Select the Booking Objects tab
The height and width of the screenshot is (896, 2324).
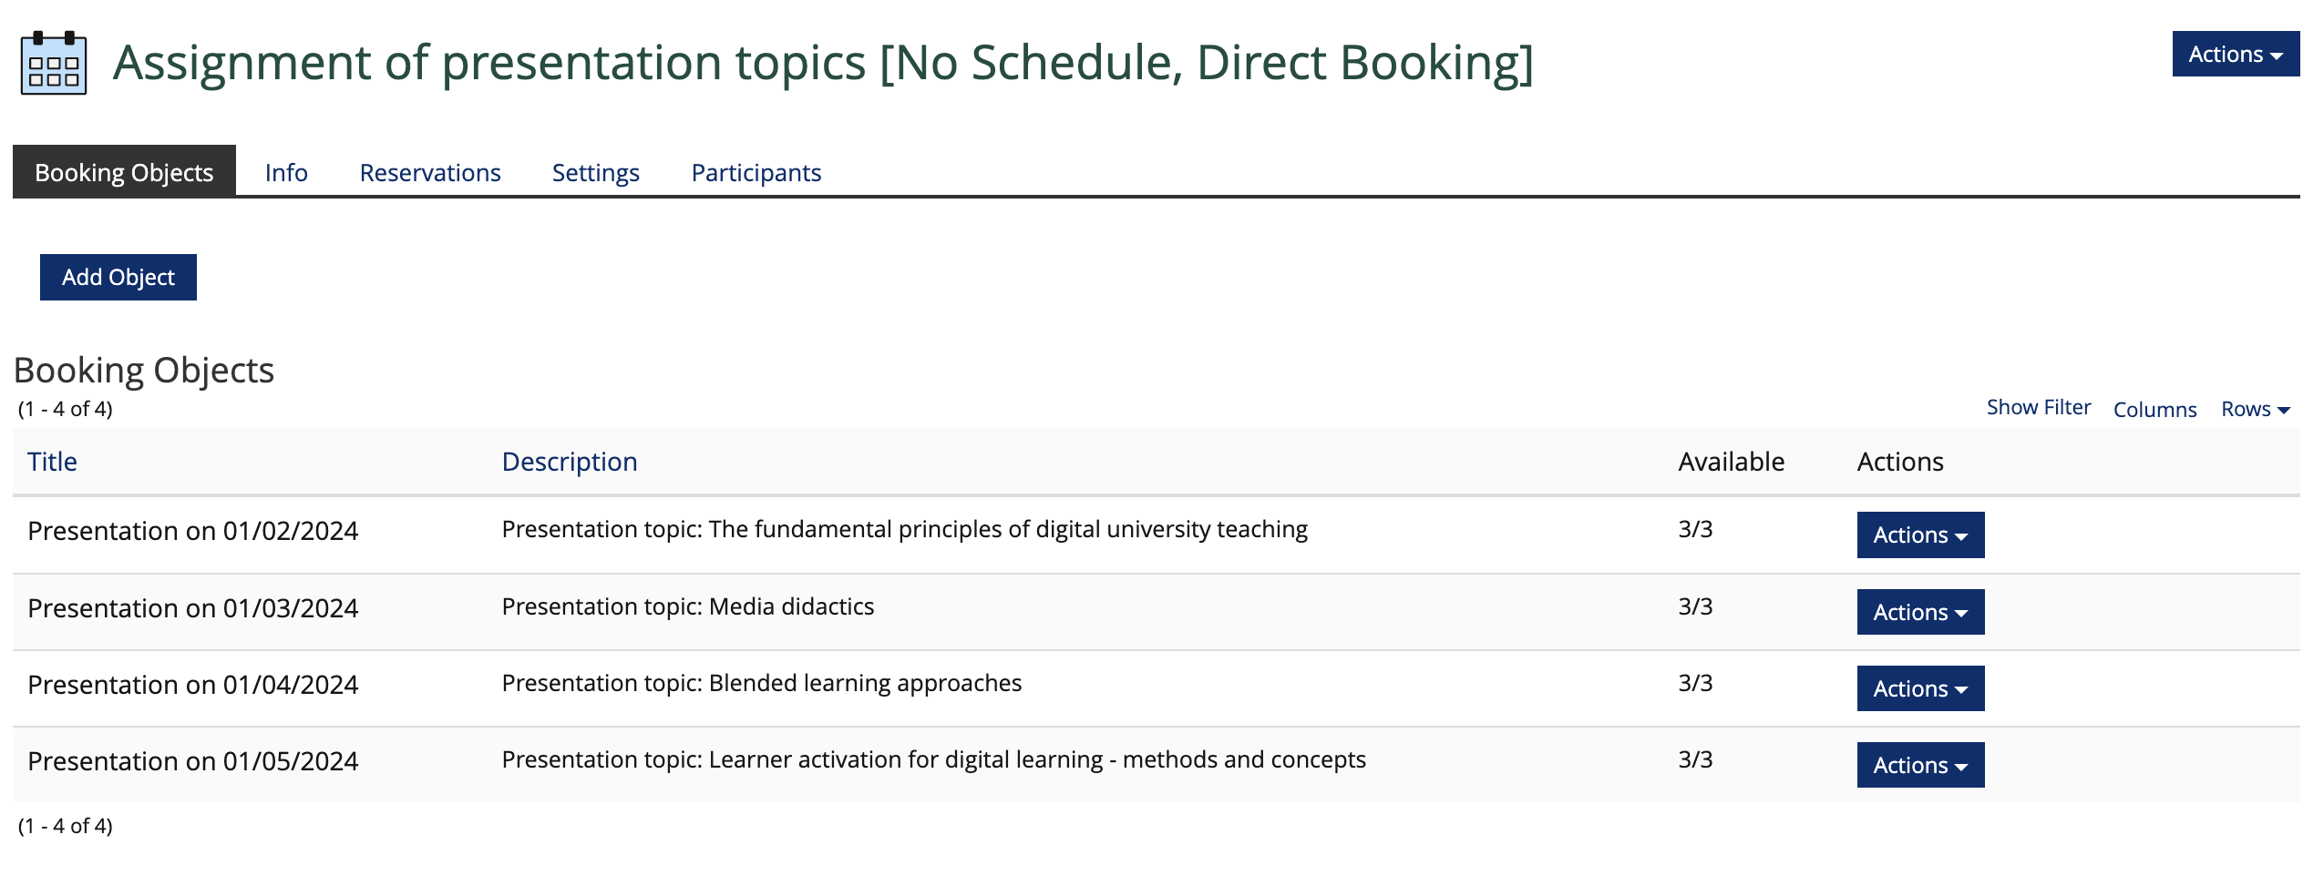[124, 171]
